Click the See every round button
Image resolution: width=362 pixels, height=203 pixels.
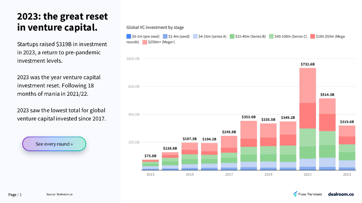pos(54,144)
